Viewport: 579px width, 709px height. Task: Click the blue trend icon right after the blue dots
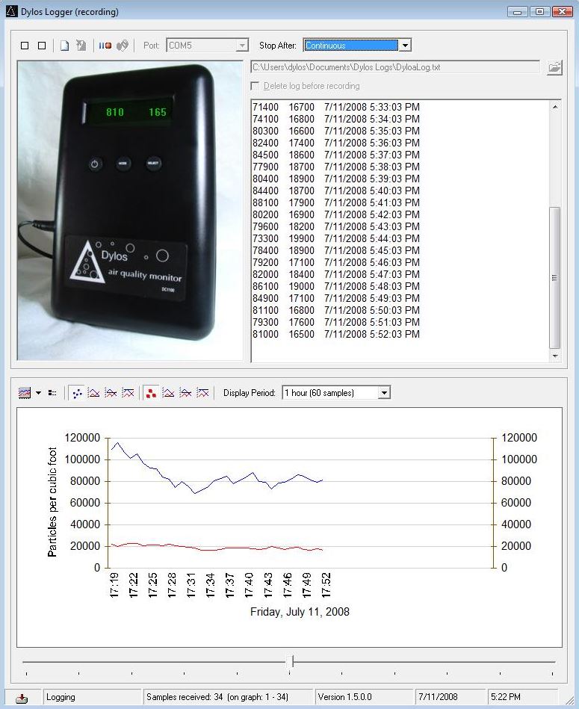93,392
